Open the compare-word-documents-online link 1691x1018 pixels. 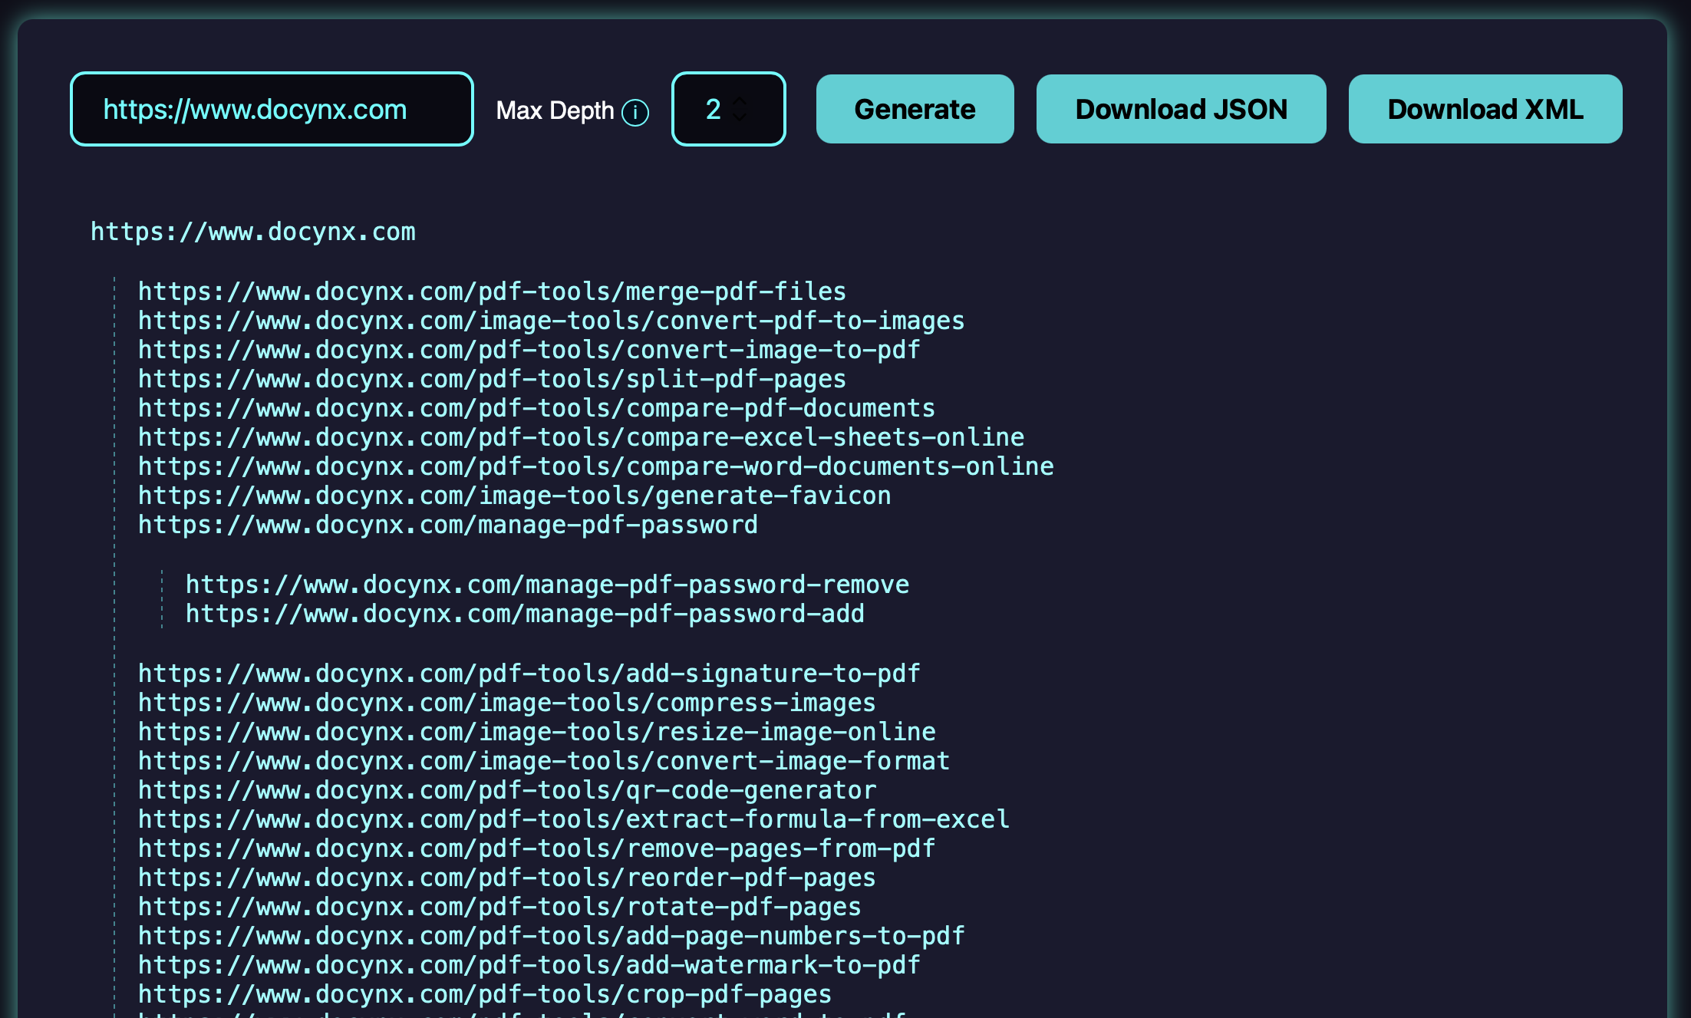point(595,466)
